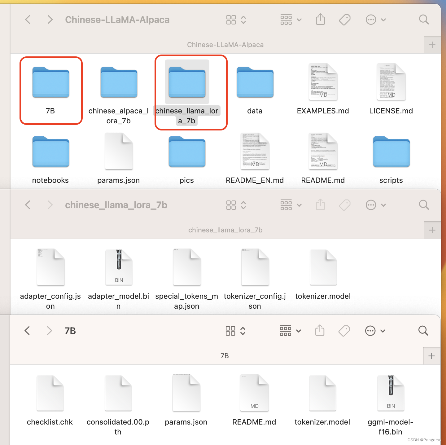Switch icon view in Chinese-LLaMA-Alpaca window

tap(236, 20)
